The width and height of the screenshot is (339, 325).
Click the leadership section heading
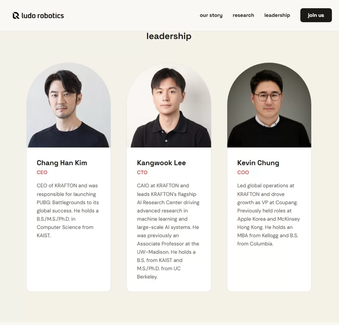point(169,36)
